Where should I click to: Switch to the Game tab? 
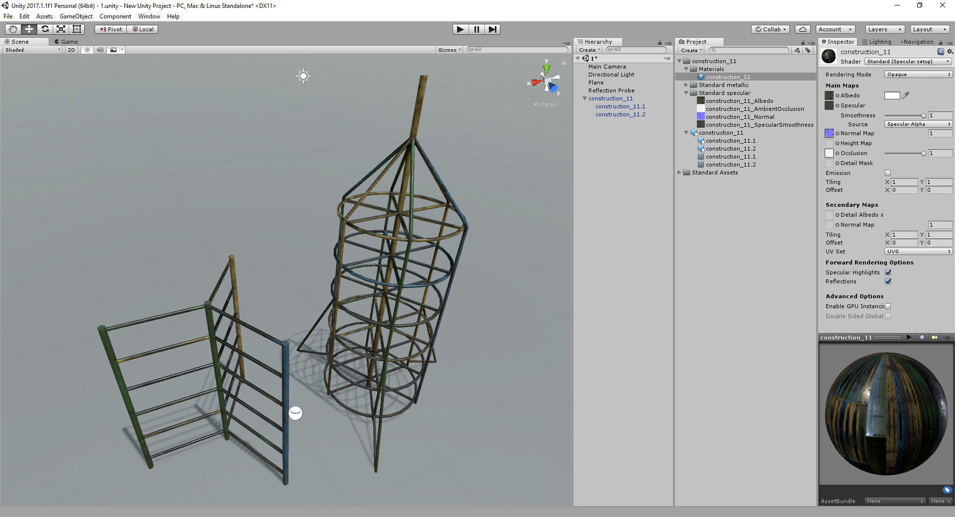coord(66,42)
